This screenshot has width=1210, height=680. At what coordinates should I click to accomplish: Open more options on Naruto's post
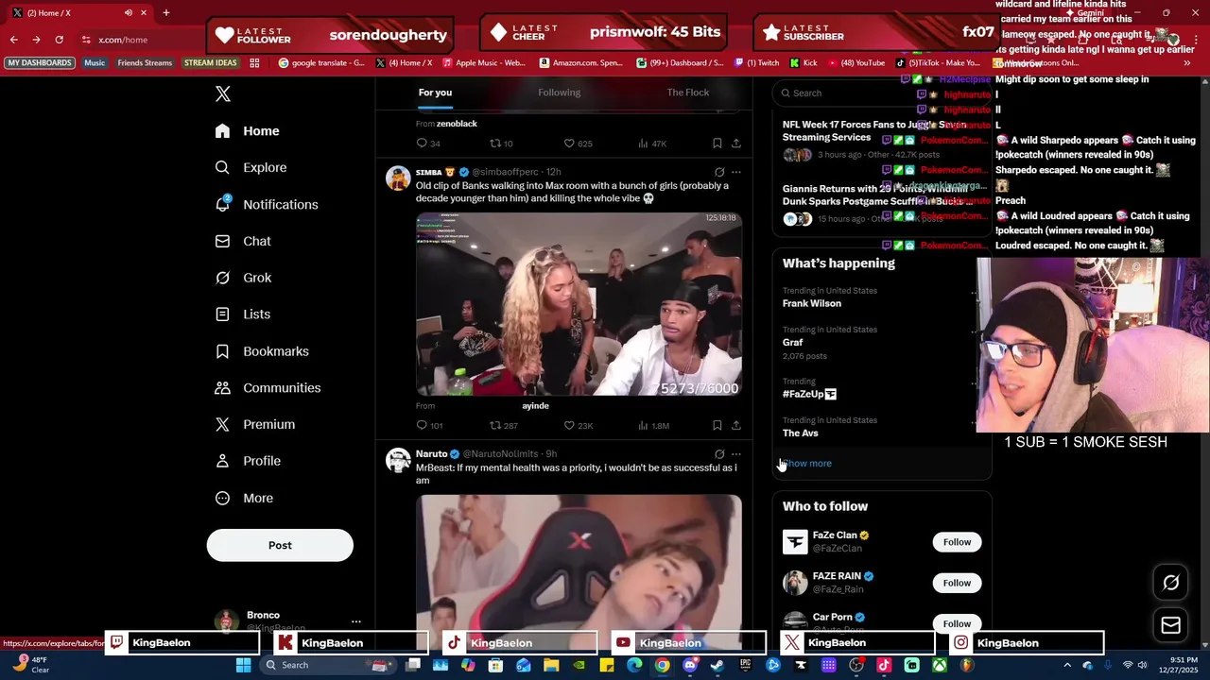tap(736, 454)
